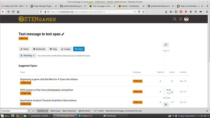210x118 pixels.
Task: Open the hamburger menu in forum header
Action: pos(180,19)
